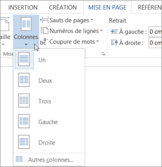Image resolution: width=162 pixels, height=167 pixels.
Task: Open the page setup dialog launcher
Action: 103,54
